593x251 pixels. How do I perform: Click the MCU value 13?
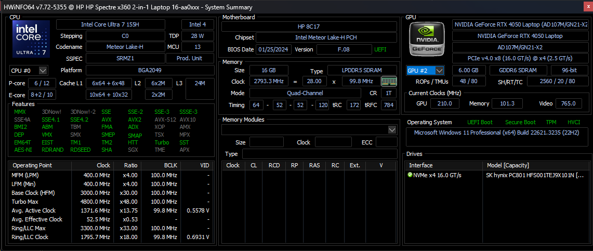click(197, 47)
